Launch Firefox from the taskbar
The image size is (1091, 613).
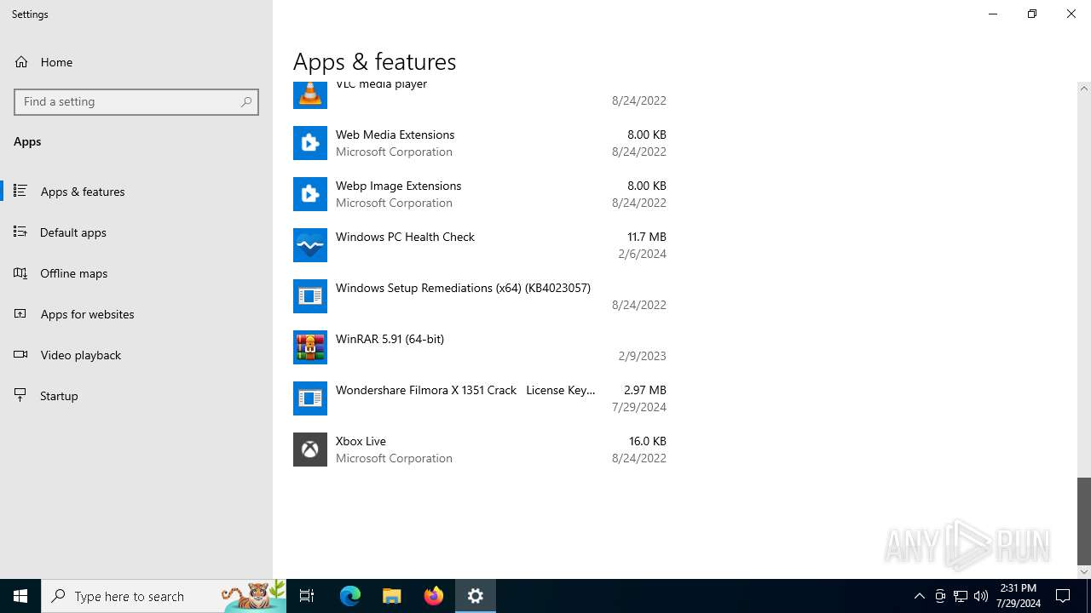pos(434,596)
